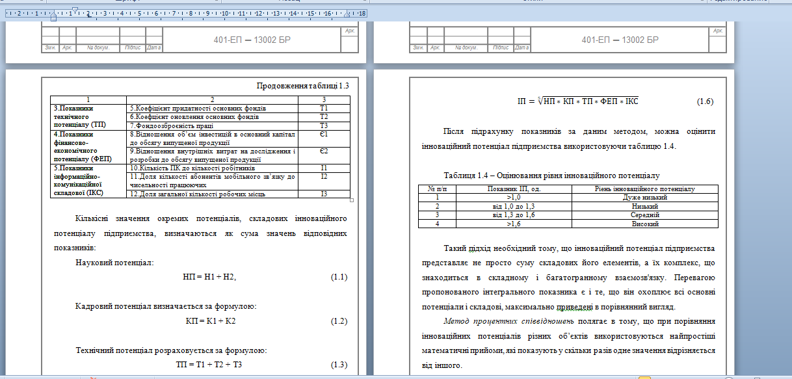Click the right indent marker on the ruler
Screen dimensions: 792x379
pos(346,15)
